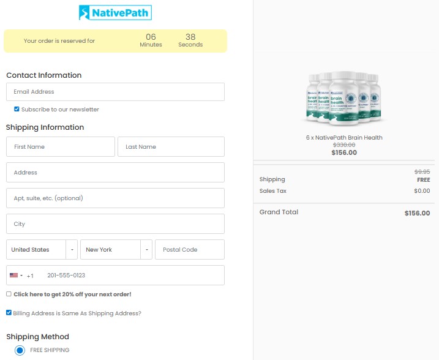
Task: Focus the First Name field
Action: pos(61,147)
